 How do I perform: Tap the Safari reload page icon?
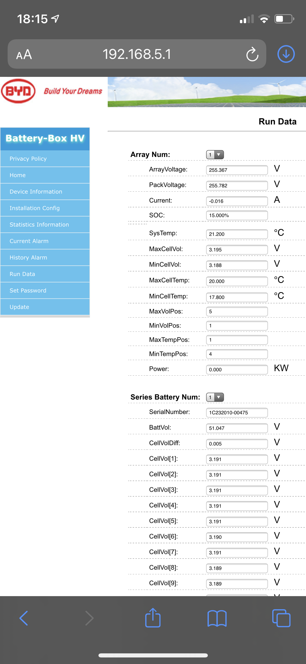(252, 54)
